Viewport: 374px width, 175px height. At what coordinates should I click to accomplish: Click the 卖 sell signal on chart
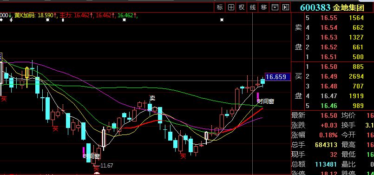(x=152, y=98)
